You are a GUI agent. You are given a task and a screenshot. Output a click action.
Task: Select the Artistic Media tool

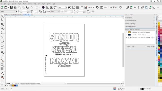[2, 36]
